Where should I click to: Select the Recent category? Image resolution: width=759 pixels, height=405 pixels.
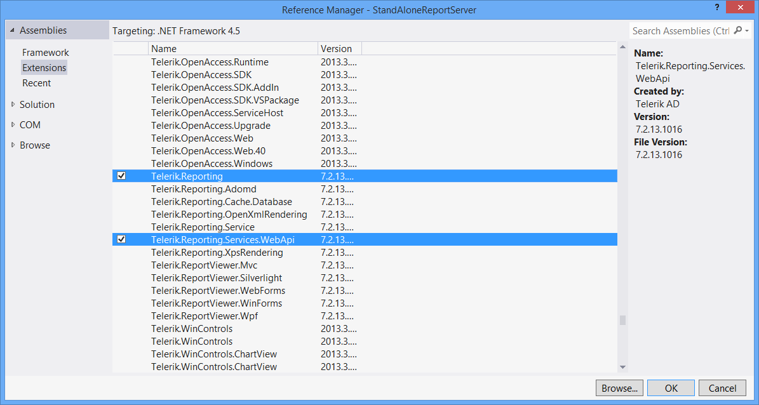tap(36, 83)
